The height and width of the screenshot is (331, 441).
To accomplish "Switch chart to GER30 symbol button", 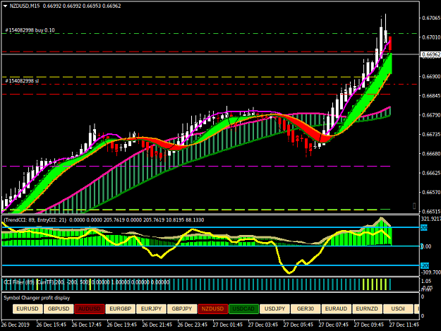I will pyautogui.click(x=306, y=309).
